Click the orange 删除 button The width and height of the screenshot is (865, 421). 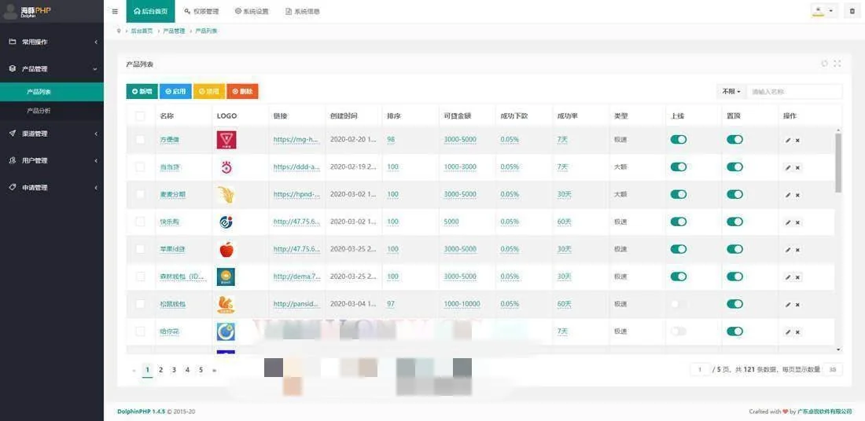coord(242,92)
